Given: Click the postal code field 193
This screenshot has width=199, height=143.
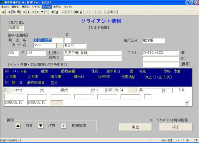Looking at the screenshot, I should point(36,53).
